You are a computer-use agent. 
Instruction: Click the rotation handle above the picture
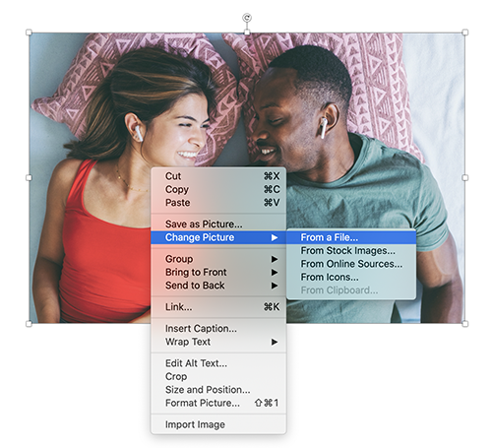point(247,18)
